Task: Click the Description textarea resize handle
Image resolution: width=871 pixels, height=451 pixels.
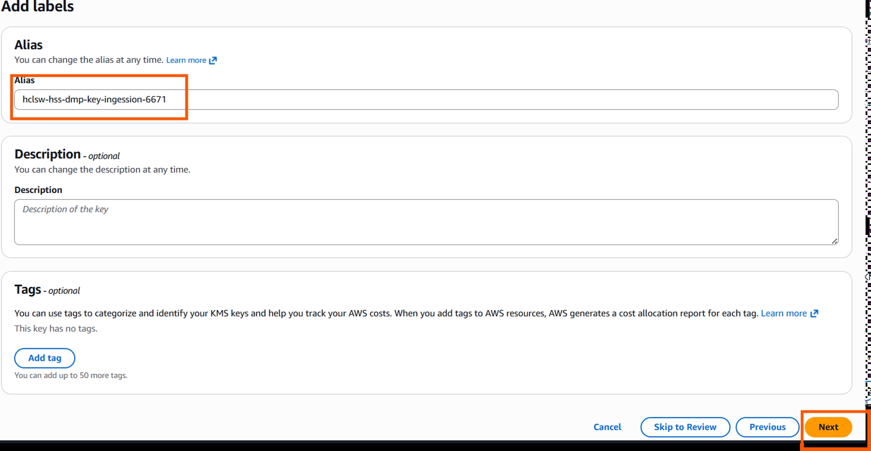Action: (834, 241)
